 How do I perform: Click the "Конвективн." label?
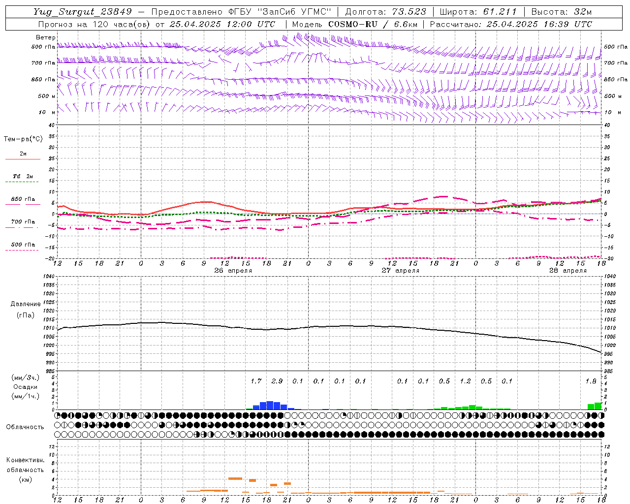coord(25,460)
